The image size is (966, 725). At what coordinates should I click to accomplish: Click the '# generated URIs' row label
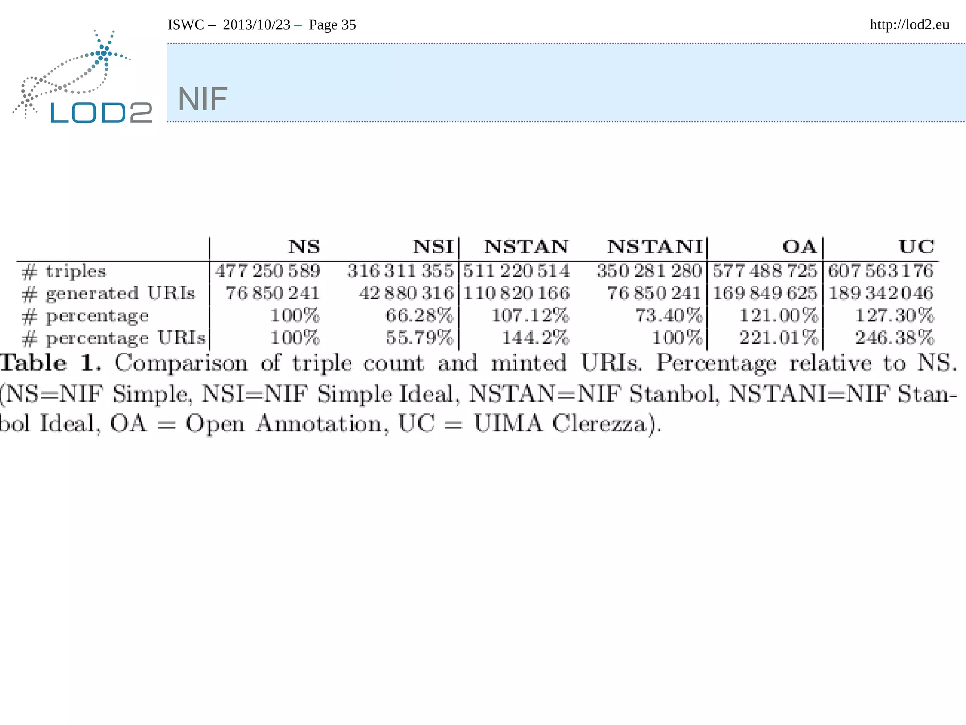108,293
